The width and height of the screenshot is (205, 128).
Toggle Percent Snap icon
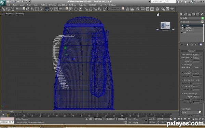click(x=95, y=9)
